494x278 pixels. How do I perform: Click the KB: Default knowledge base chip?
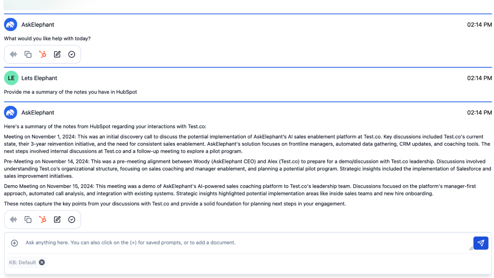pyautogui.click(x=22, y=262)
